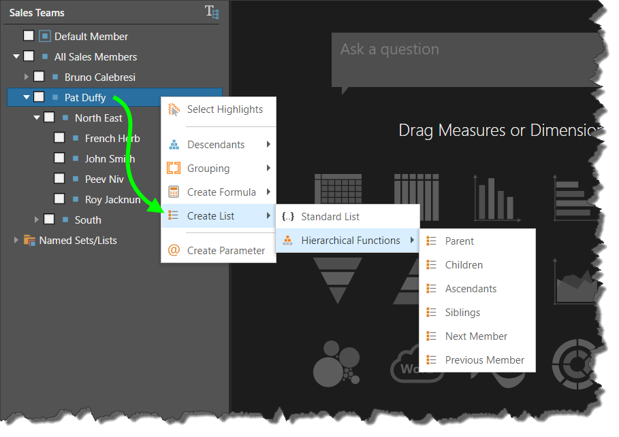
Task: Choose Select Highlights from context menu
Action: pyautogui.click(x=219, y=109)
